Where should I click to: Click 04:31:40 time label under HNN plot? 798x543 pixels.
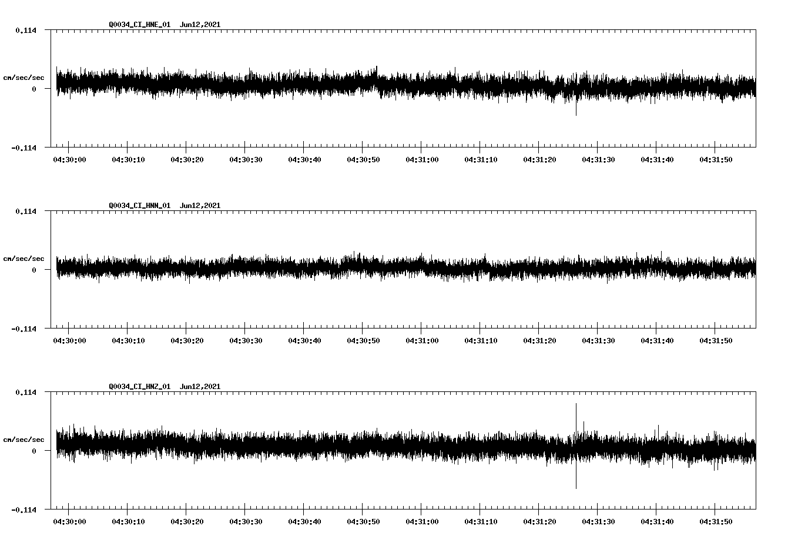click(x=657, y=341)
